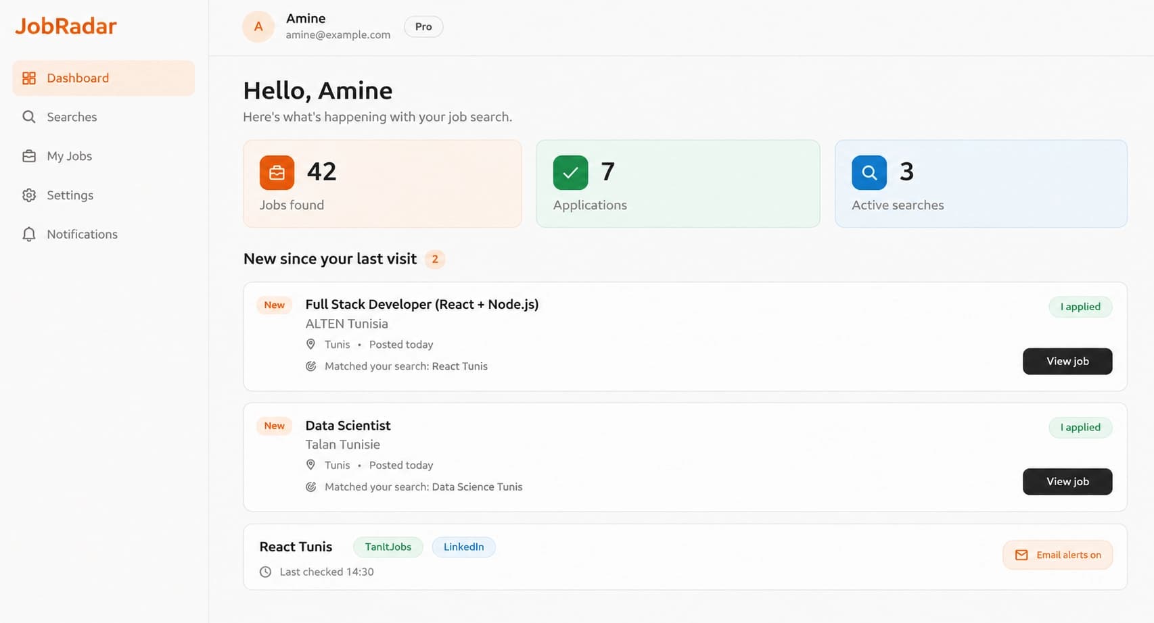The width and height of the screenshot is (1154, 623).
Task: Click the Data Scientist job title
Action: [x=348, y=426]
